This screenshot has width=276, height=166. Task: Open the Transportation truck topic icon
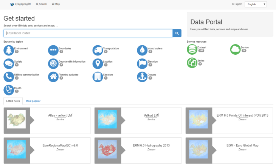tap(98, 50)
